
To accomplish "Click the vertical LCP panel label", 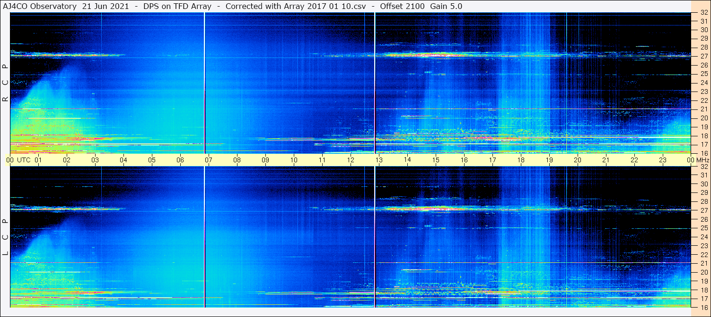I will (5, 237).
